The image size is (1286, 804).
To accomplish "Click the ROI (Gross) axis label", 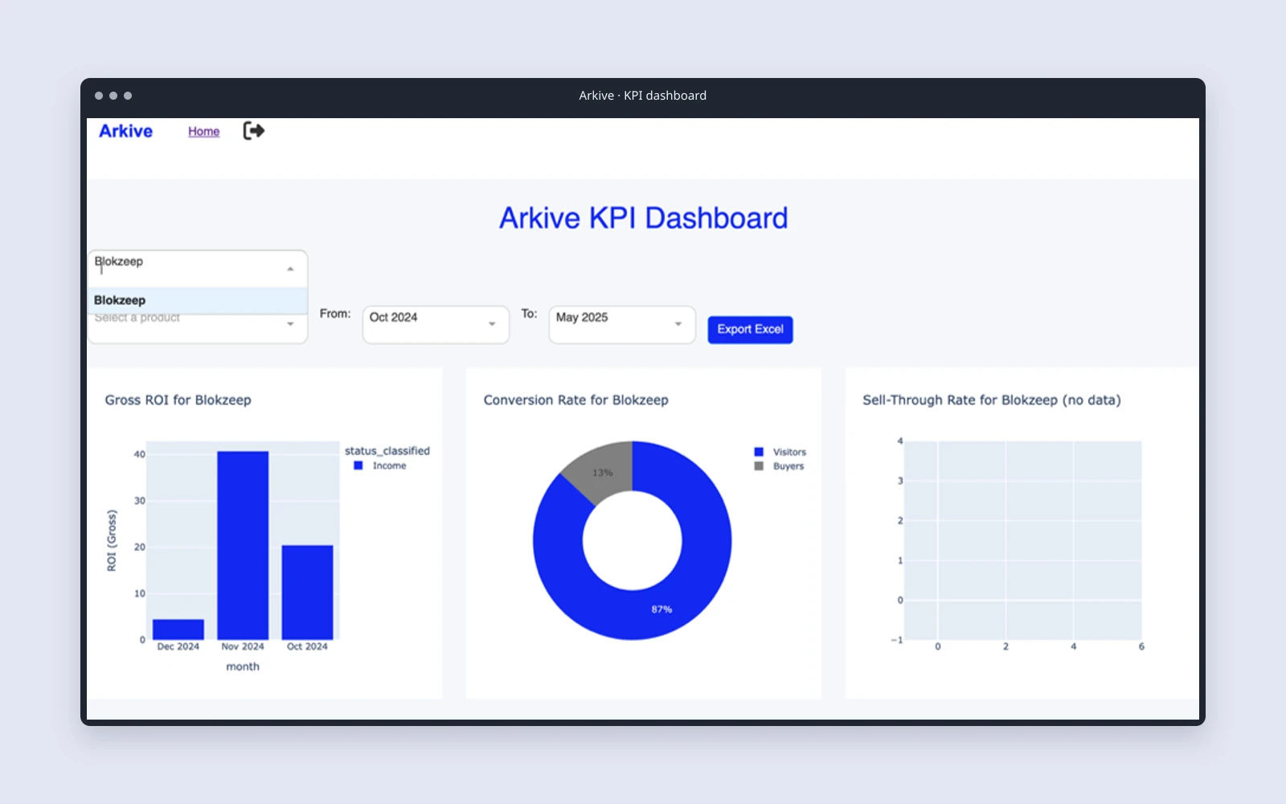I will coord(112,540).
